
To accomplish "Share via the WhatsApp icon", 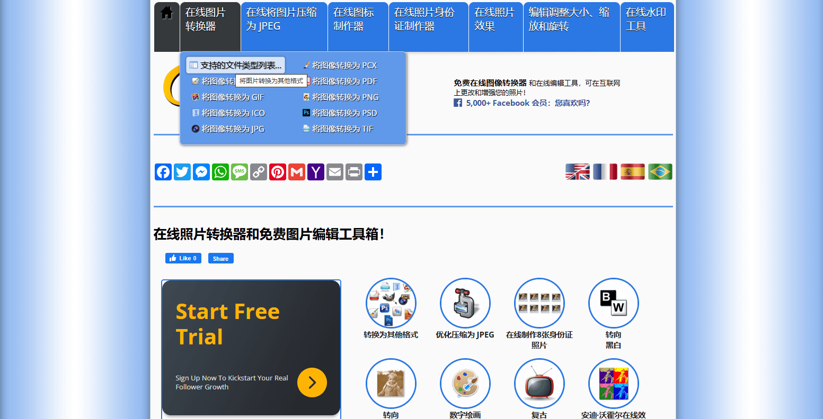I will point(220,171).
